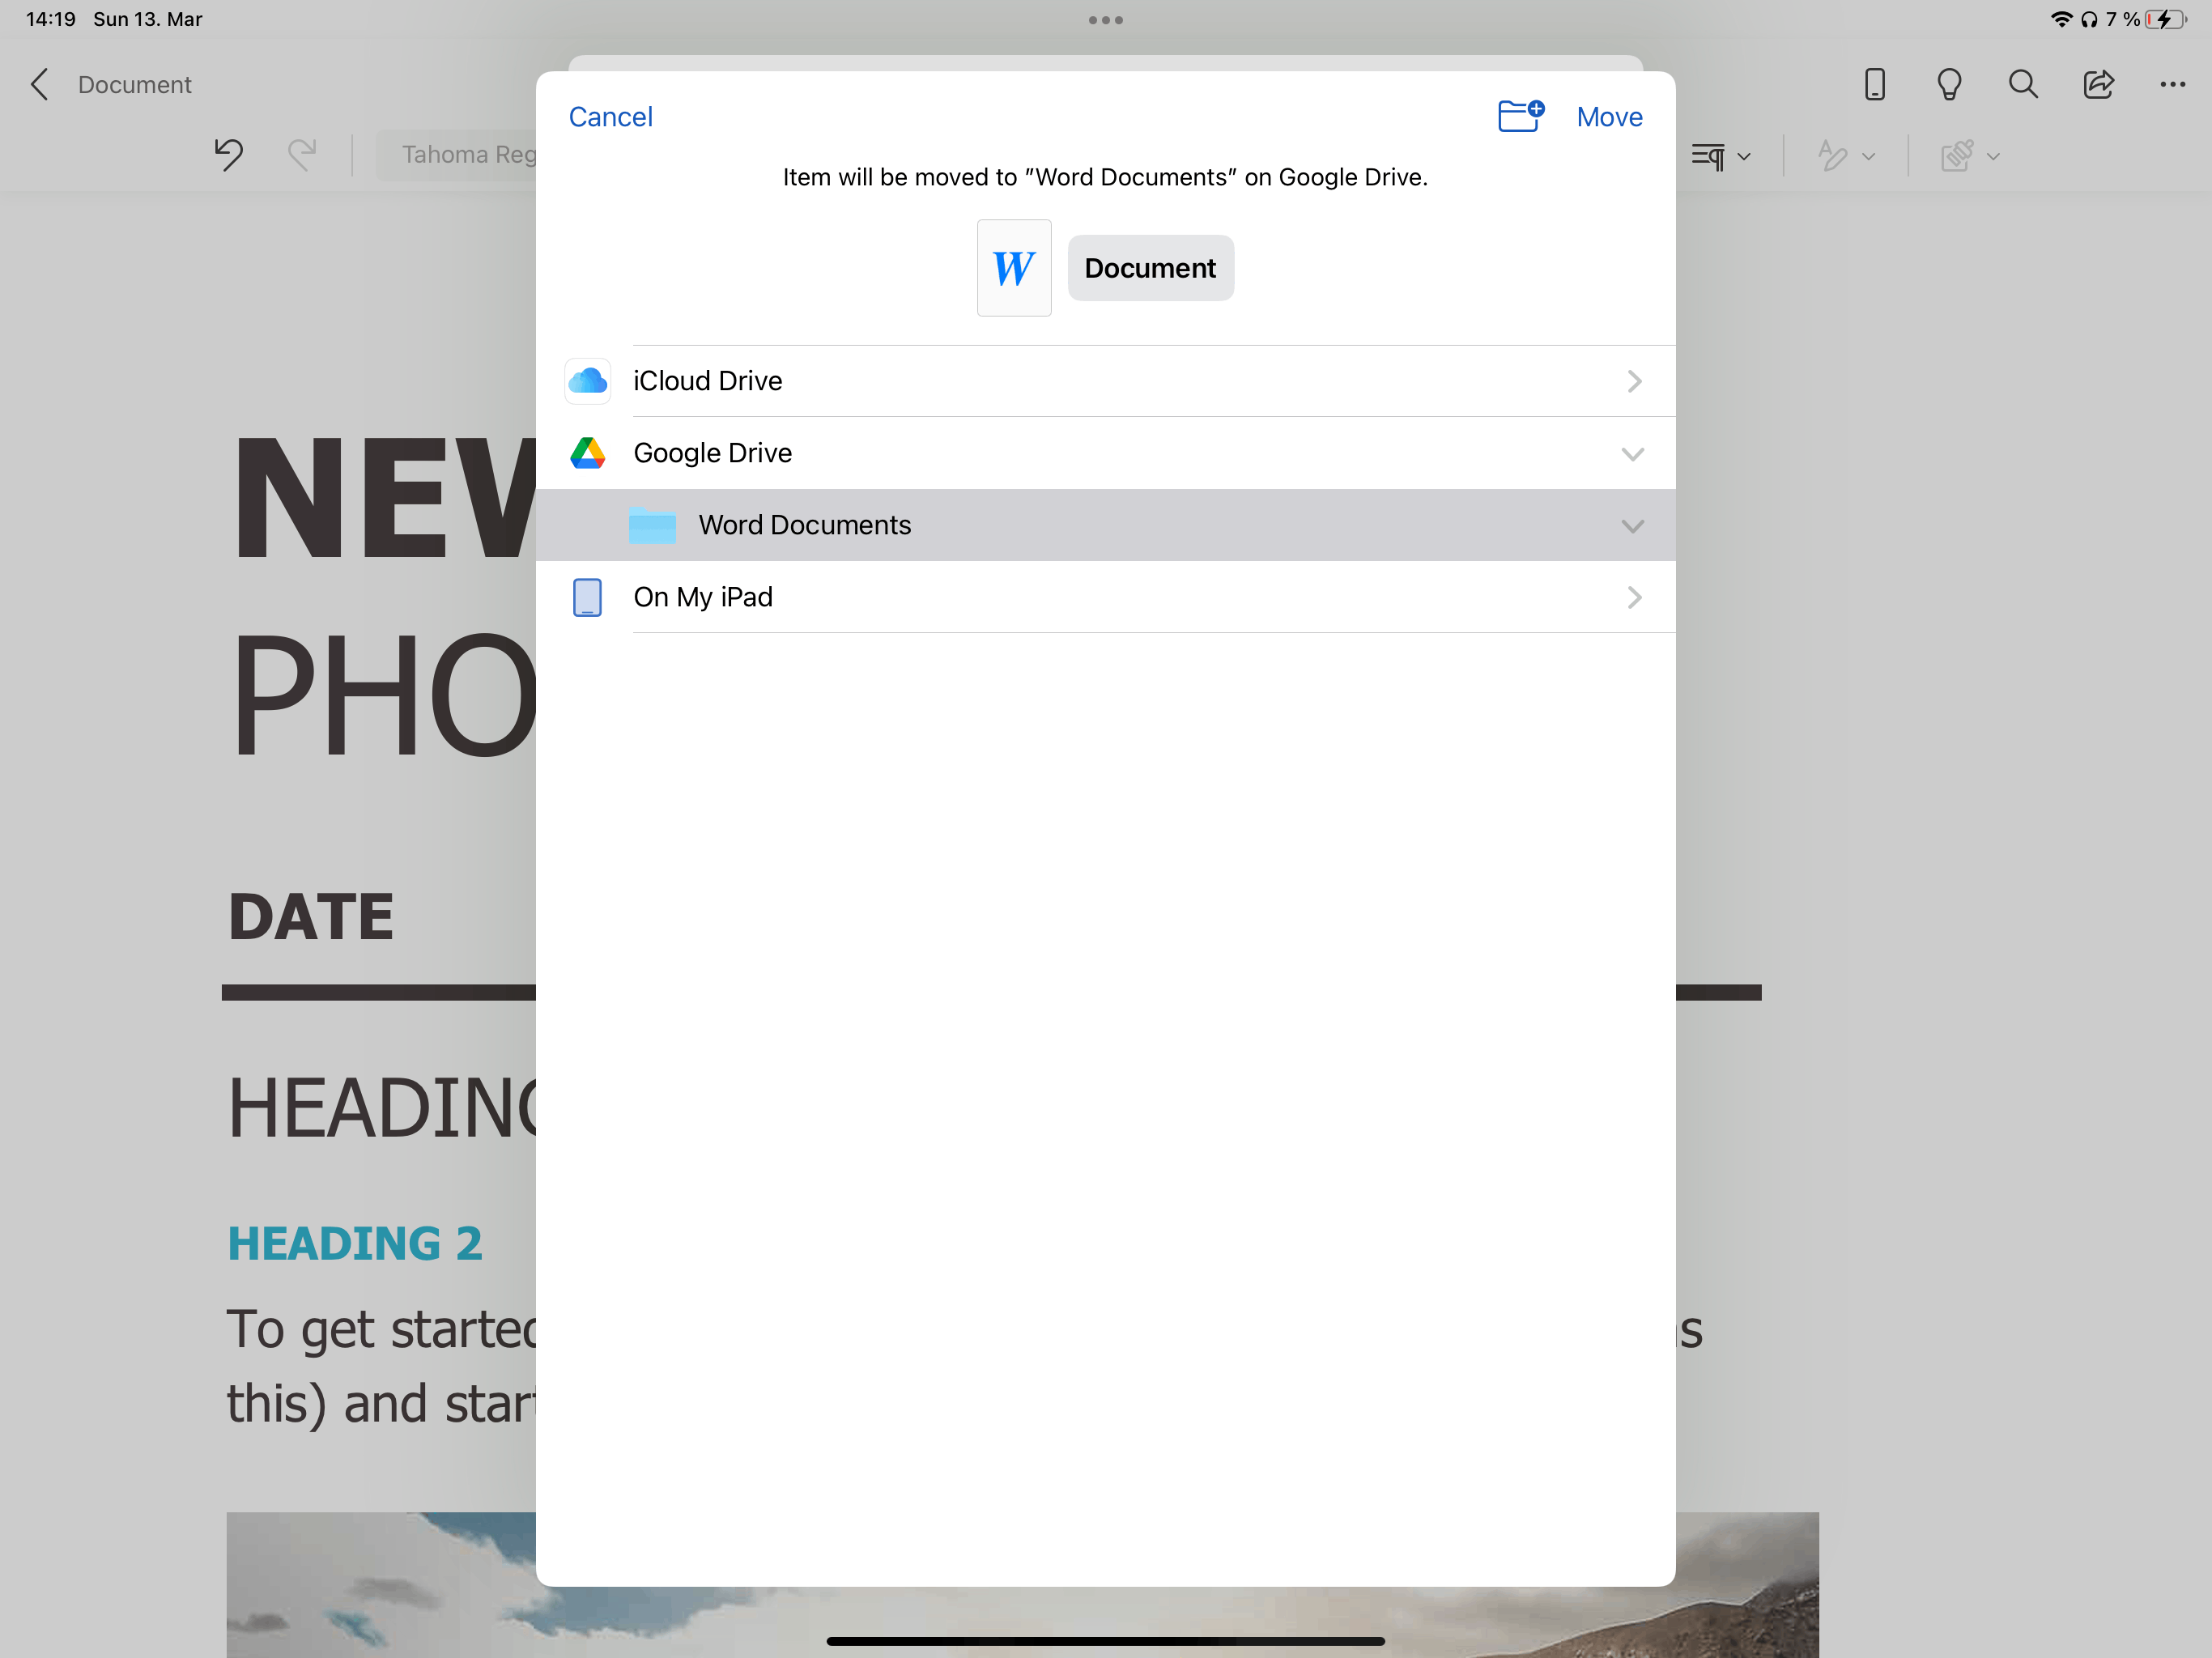Collapse the Google Drive location
This screenshot has width=2212, height=1658.
point(1632,454)
